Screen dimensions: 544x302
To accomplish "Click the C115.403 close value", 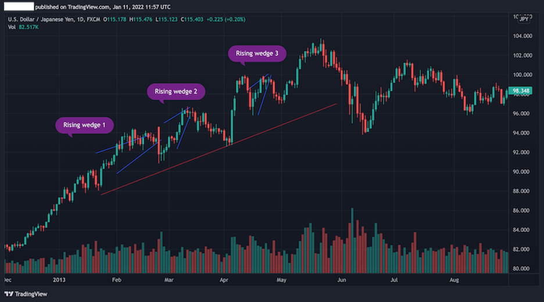I will tap(192, 19).
